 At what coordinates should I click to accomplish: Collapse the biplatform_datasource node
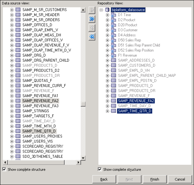tap(101, 10)
